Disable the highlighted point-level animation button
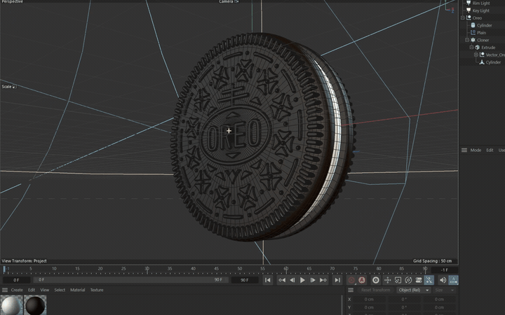Screen dimensions: 505x315 (x=429, y=280)
